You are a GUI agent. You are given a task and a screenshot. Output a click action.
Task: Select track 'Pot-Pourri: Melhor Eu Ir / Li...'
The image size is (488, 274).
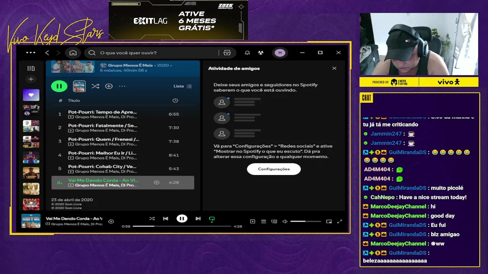(x=122, y=155)
